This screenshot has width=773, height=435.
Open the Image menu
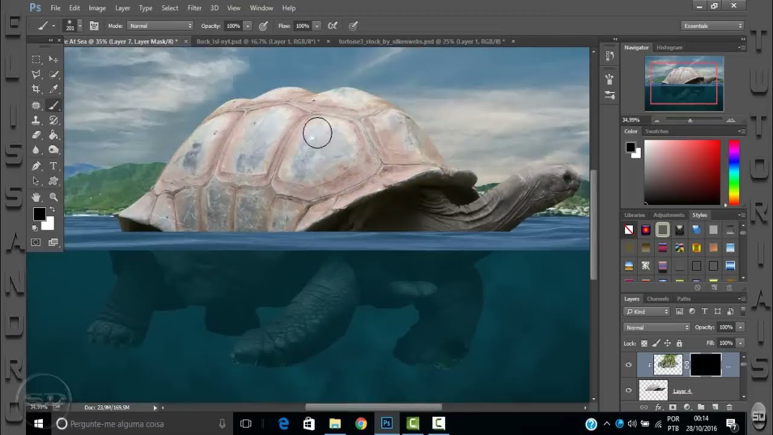pos(97,8)
